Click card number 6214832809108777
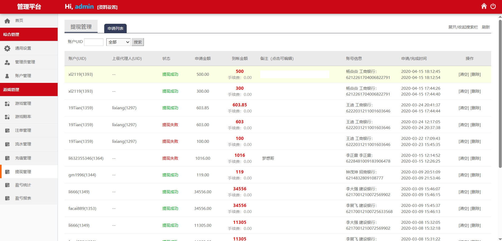 coord(364,178)
